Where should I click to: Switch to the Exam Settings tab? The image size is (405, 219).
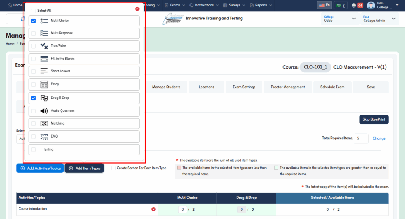coord(244,87)
